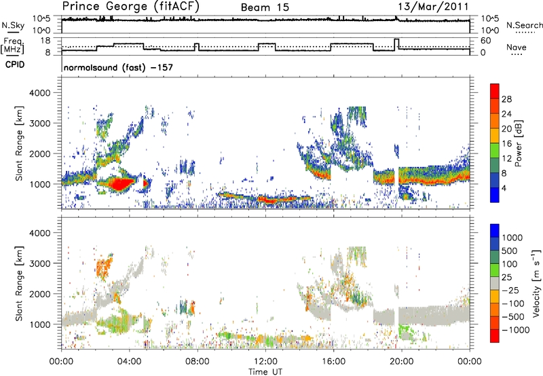Click the velocity colorbar tick '-1000'
Image resolution: width=543 pixels, height=376 pixels.
click(x=516, y=330)
